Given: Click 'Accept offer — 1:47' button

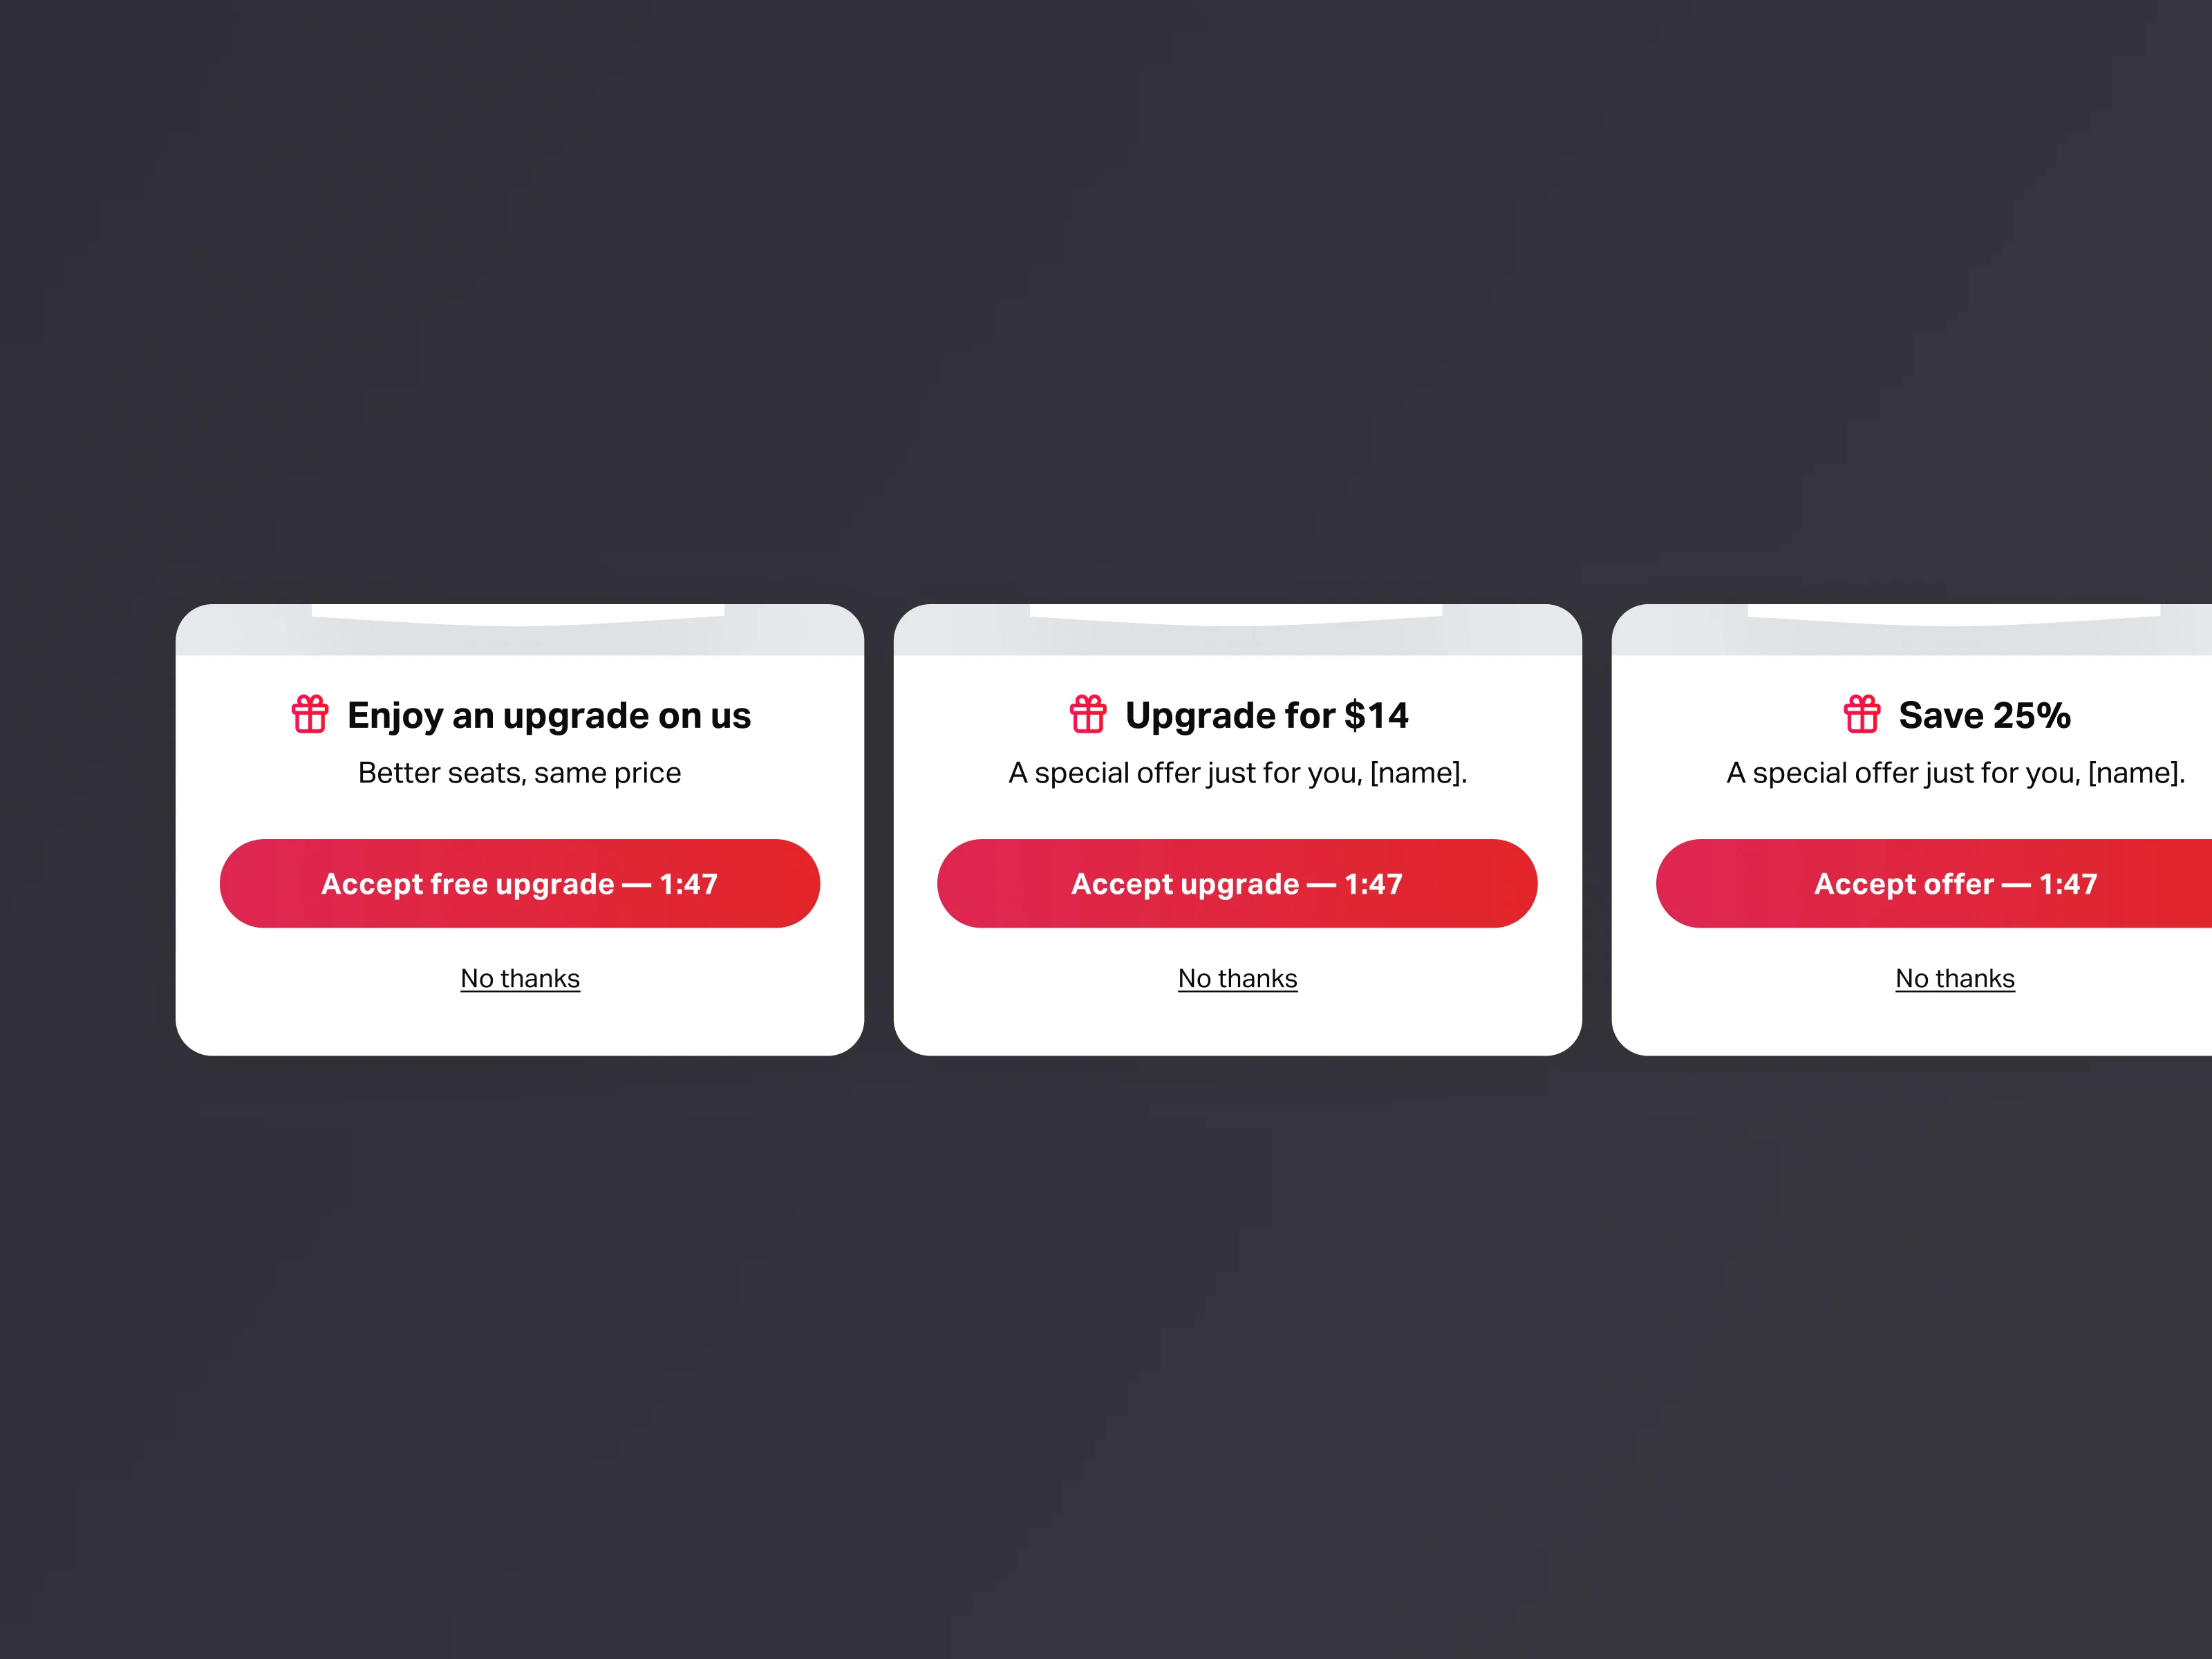Looking at the screenshot, I should [x=1934, y=883].
